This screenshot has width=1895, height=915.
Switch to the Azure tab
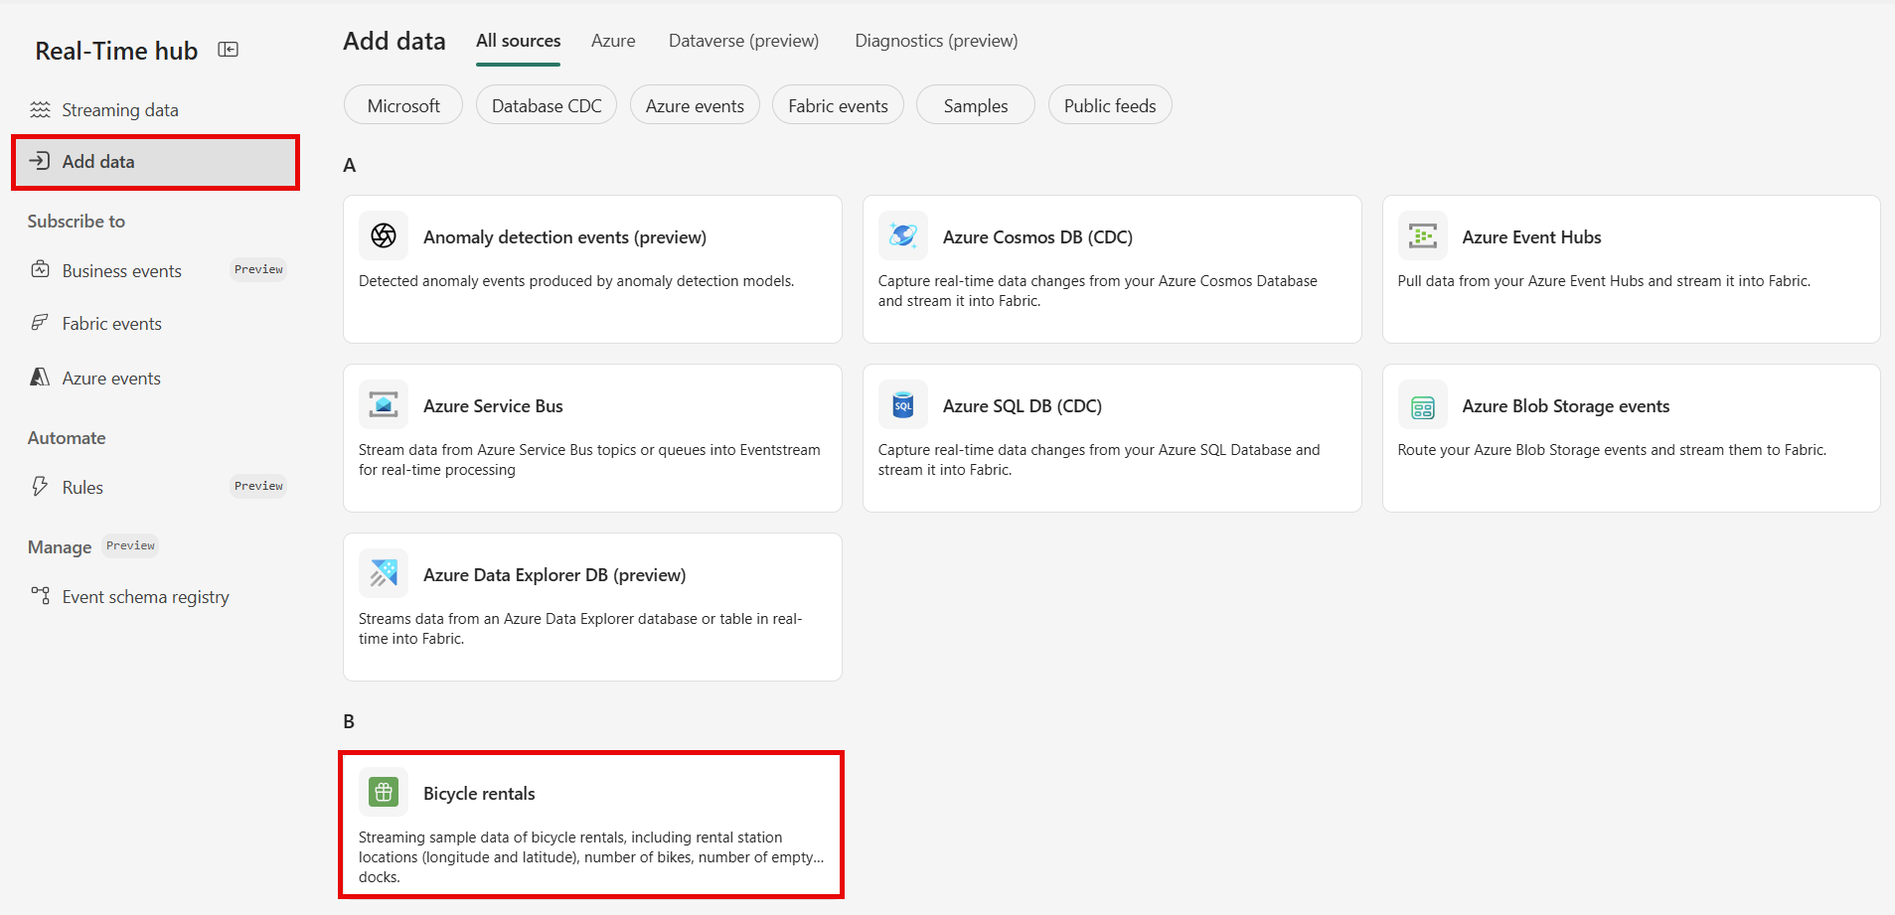click(613, 41)
